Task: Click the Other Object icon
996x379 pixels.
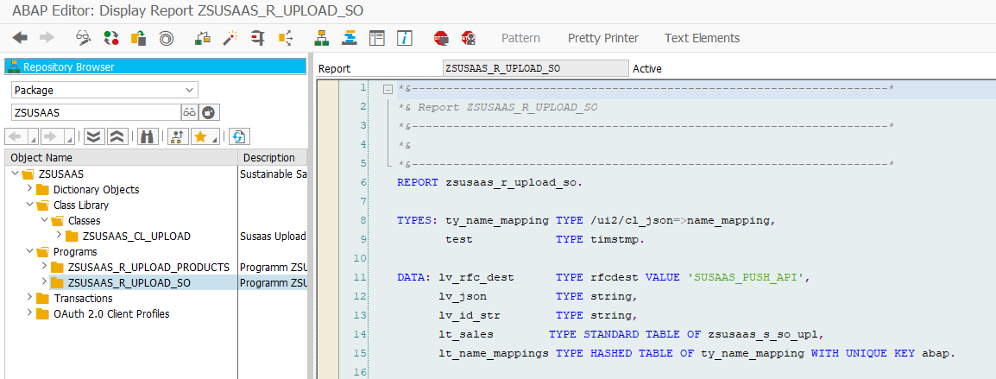Action: (x=138, y=38)
